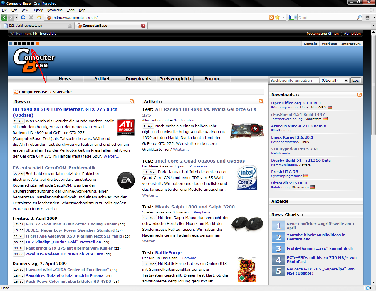Click into the Google search box
Viewport: 376px width, 291px height.
click(327, 18)
